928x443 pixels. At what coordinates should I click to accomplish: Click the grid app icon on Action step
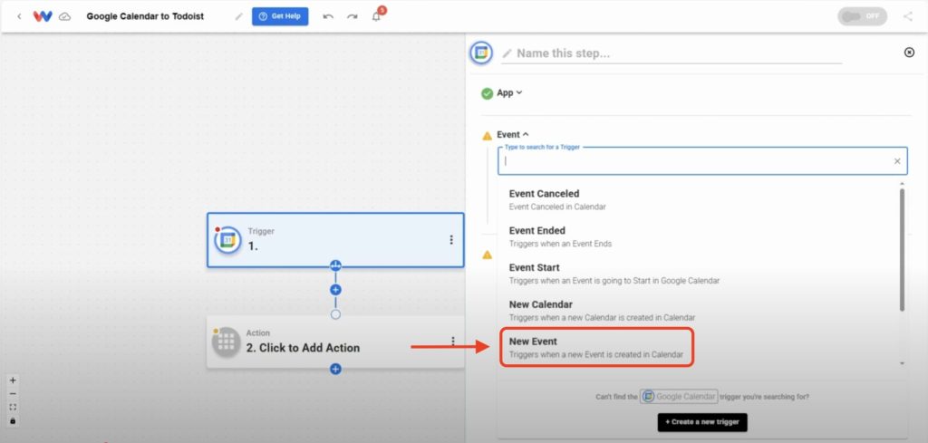tap(226, 342)
